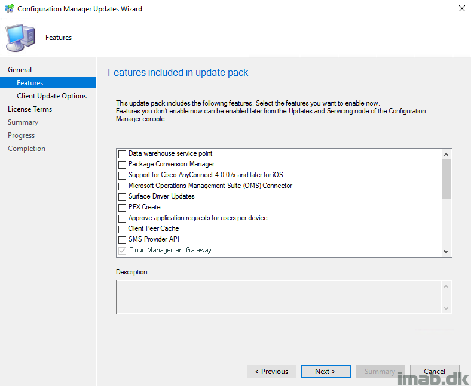Click the Next button

click(326, 371)
